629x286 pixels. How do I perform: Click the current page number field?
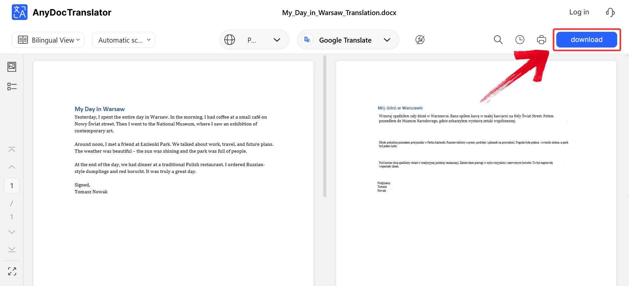(12, 186)
